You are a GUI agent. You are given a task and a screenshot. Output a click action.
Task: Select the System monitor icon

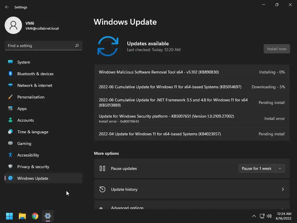(10, 62)
